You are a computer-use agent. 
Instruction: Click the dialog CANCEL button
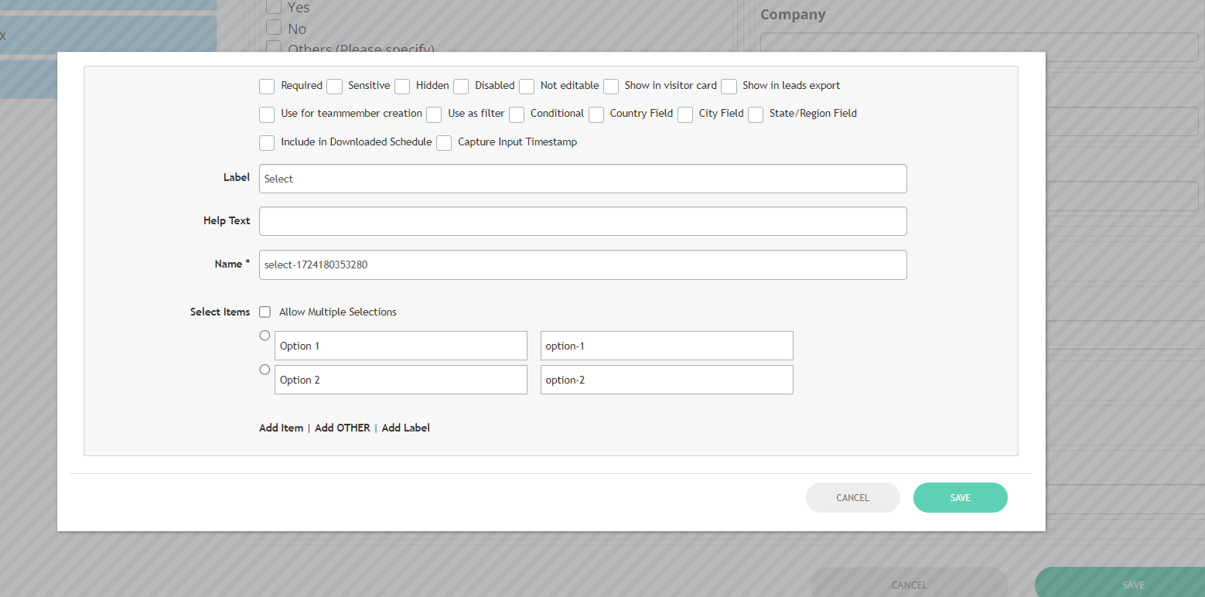point(852,498)
